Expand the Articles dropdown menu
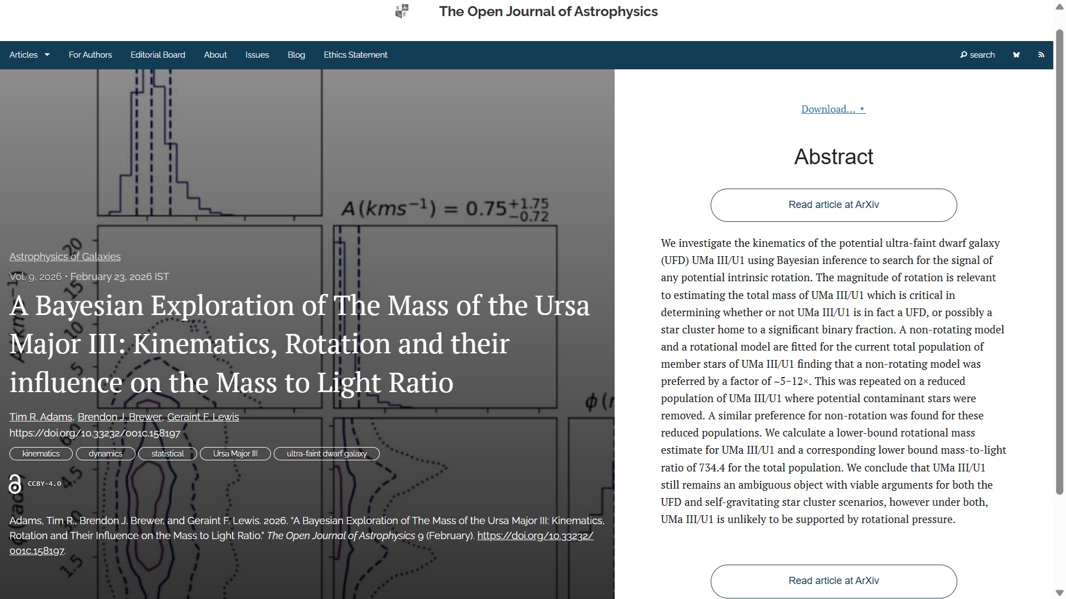 [29, 55]
